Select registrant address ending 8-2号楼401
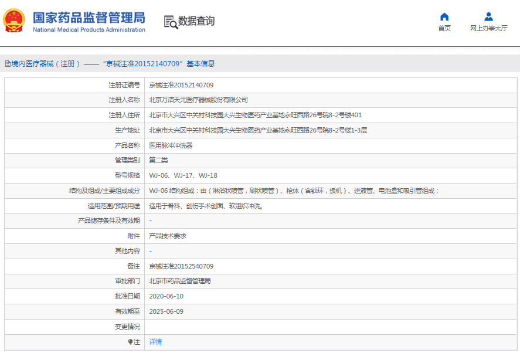520x353 pixels. coord(256,115)
